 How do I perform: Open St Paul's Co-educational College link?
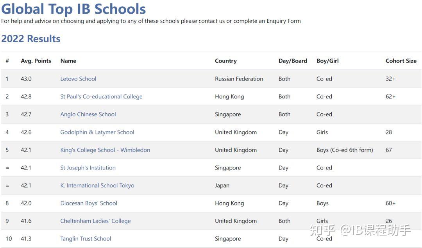coord(101,96)
